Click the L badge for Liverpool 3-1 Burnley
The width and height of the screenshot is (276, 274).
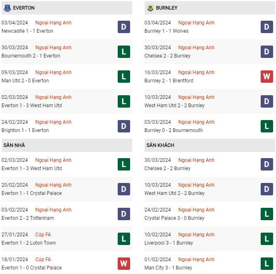coord(266,239)
